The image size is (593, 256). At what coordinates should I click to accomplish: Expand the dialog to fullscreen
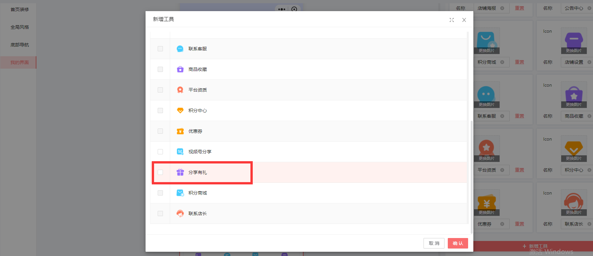pos(452,20)
